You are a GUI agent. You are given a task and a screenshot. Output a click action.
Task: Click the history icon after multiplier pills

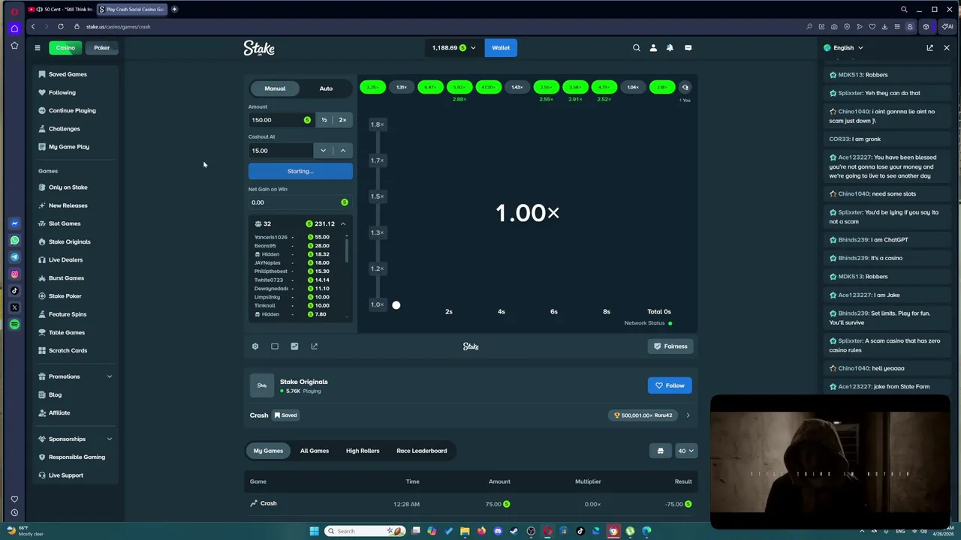point(685,88)
